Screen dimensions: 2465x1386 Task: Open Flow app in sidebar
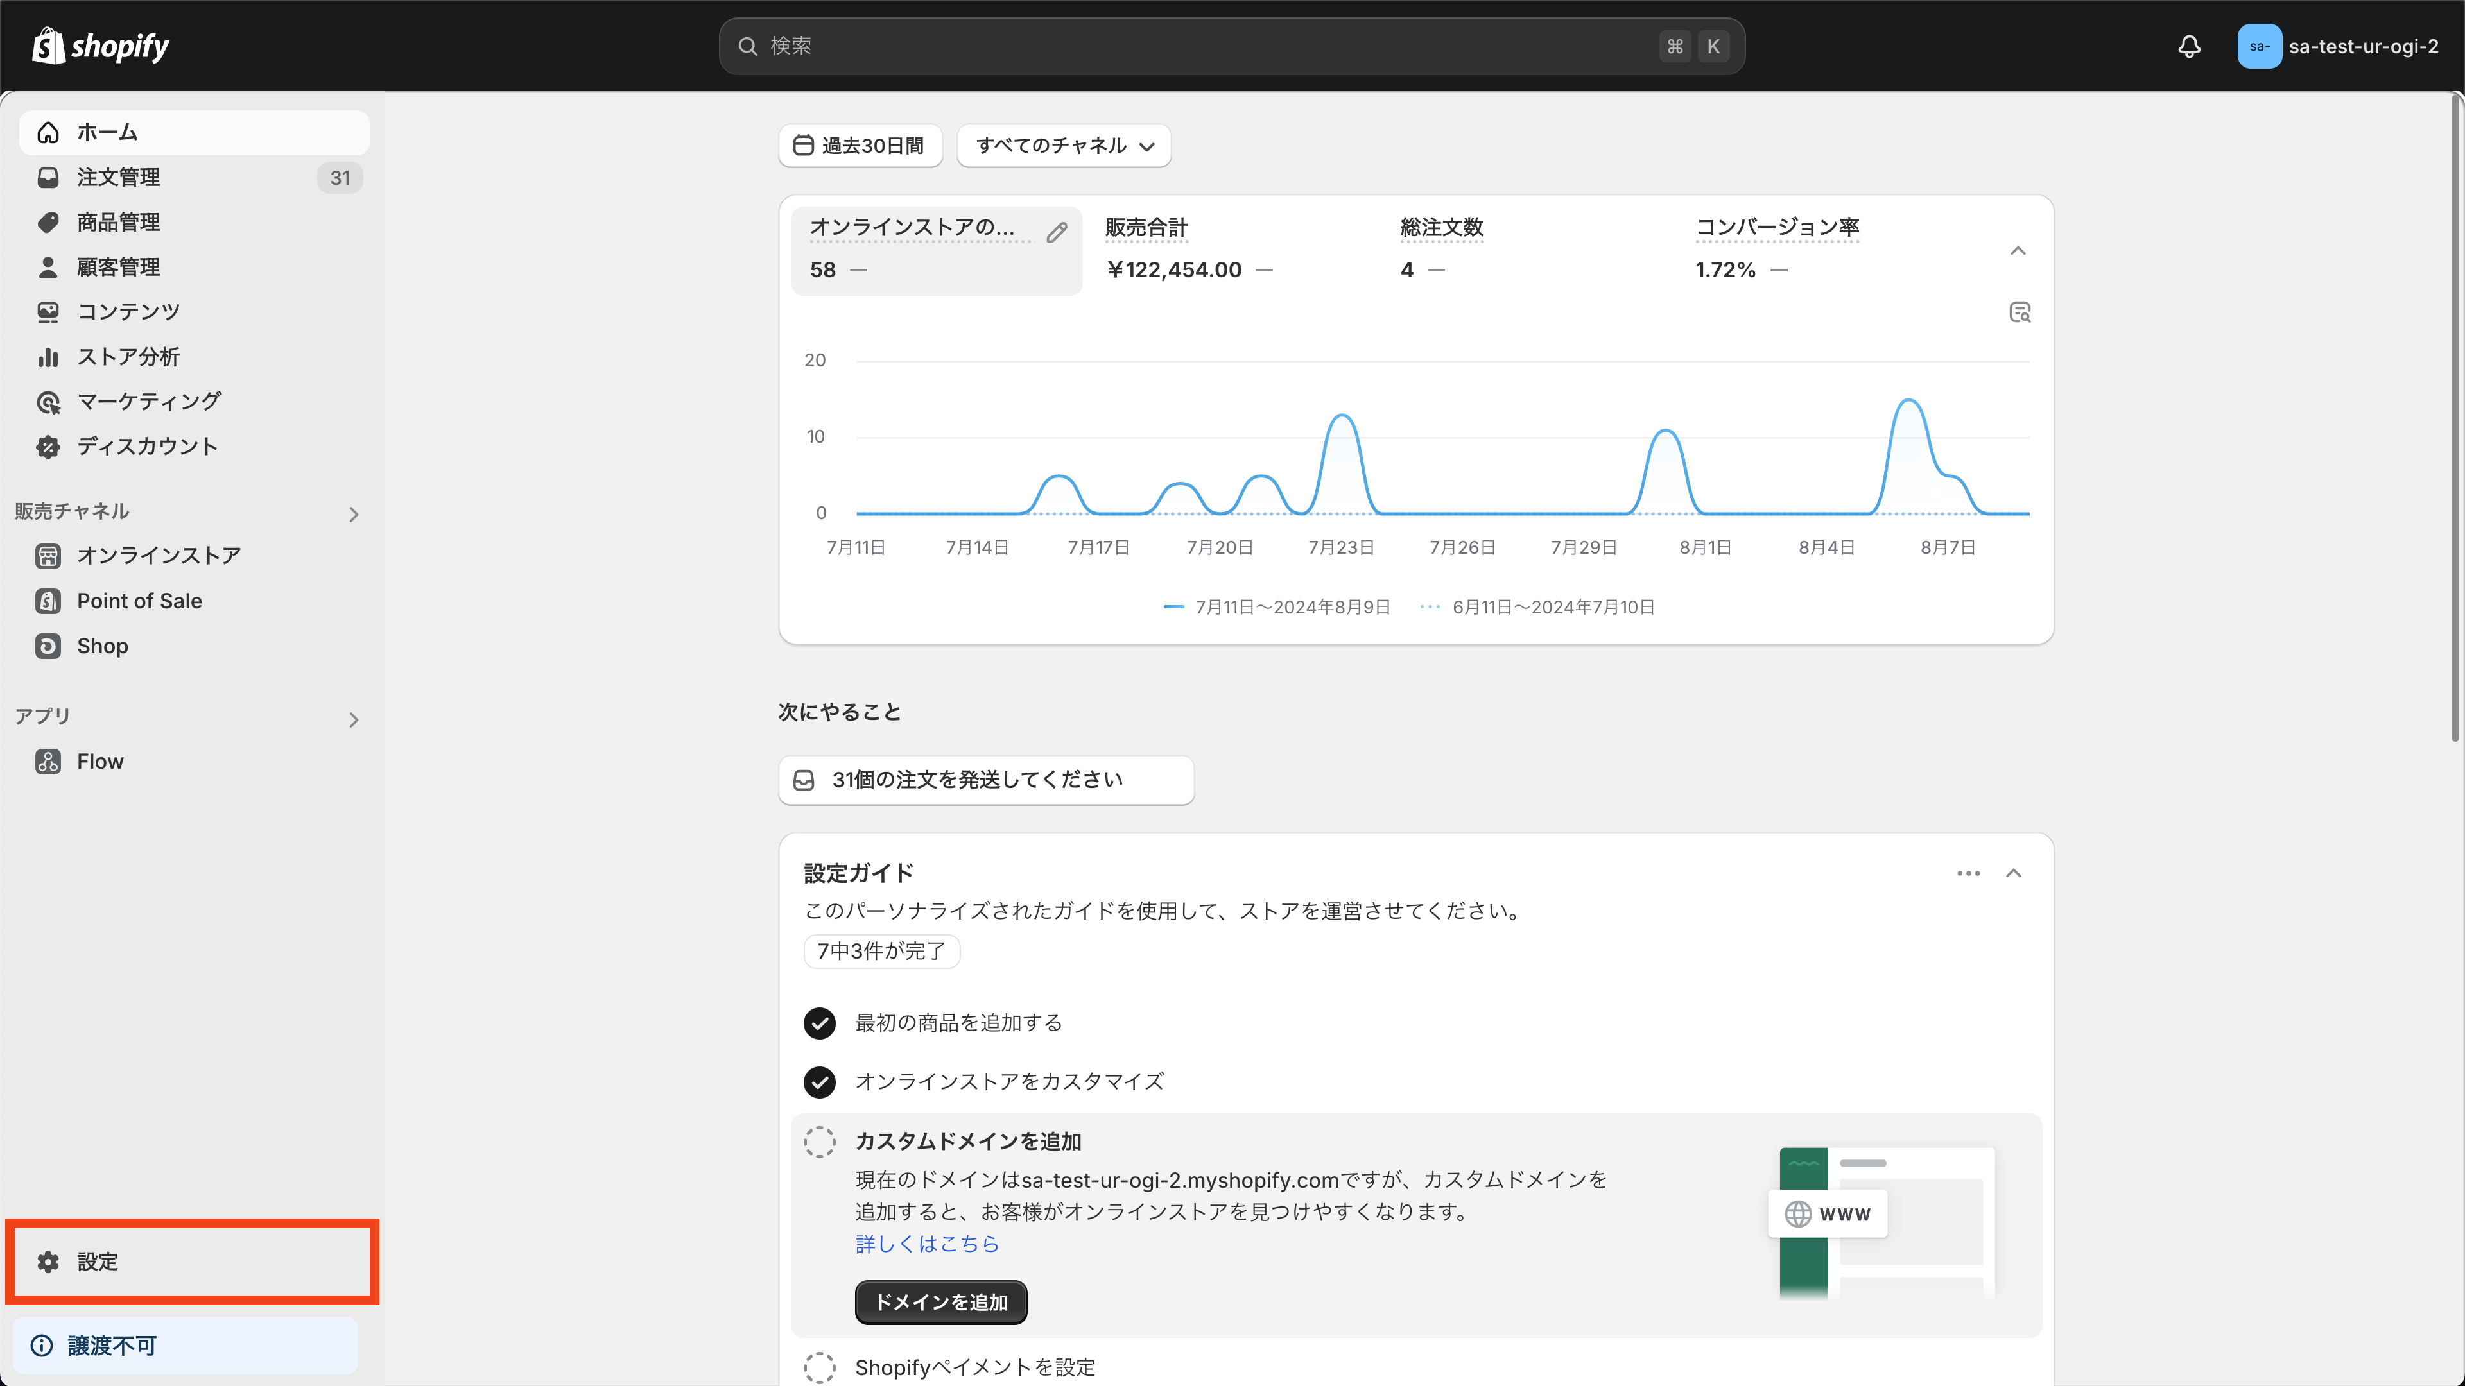click(x=99, y=762)
